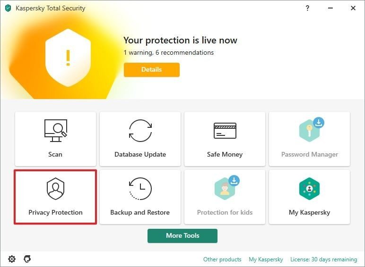Viewport: 365px width, 267px height.
Task: Click the Database Update label text
Action: pos(140,154)
